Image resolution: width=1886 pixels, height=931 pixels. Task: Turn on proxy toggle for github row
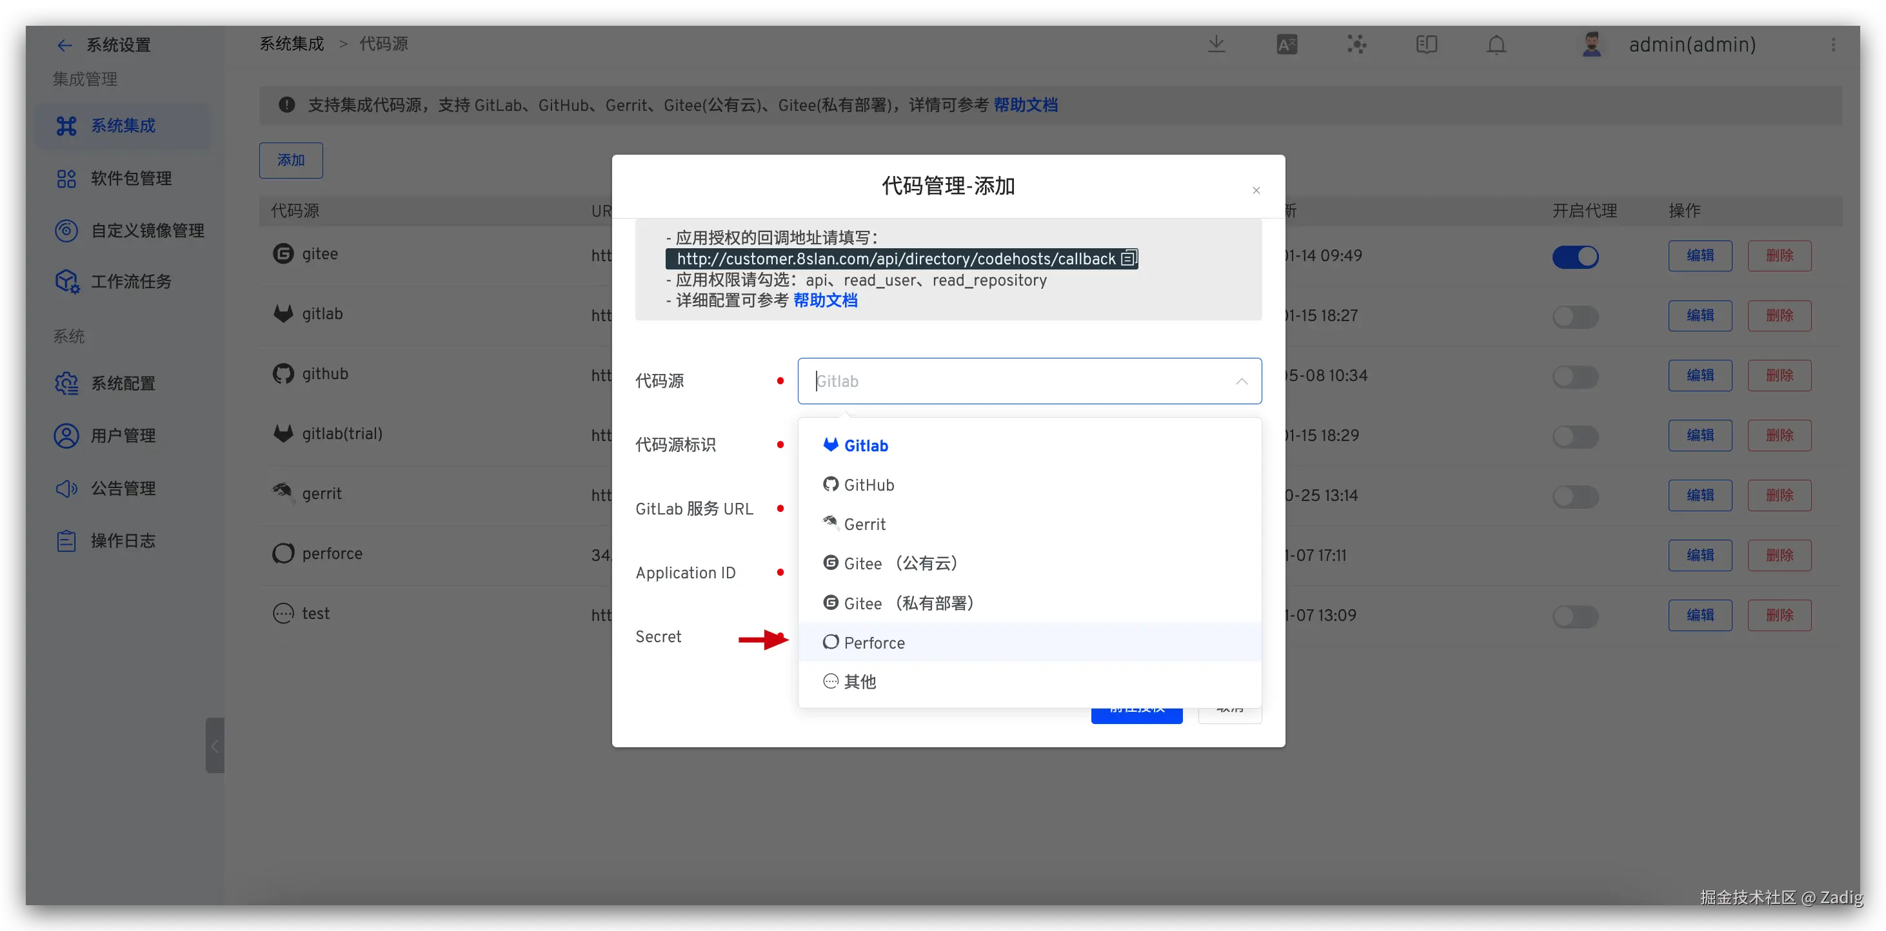pos(1575,377)
